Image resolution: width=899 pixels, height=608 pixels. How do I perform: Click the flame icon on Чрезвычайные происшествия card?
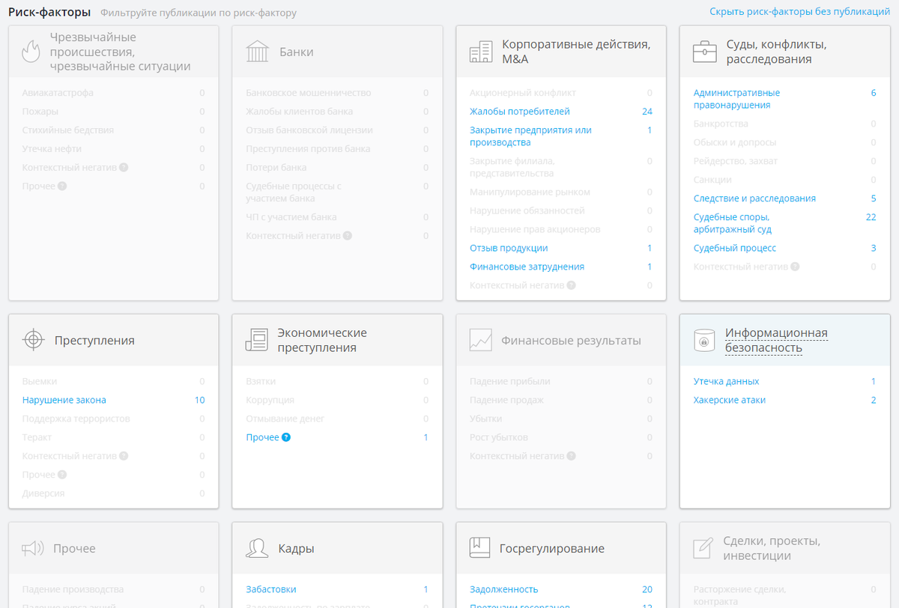point(30,50)
